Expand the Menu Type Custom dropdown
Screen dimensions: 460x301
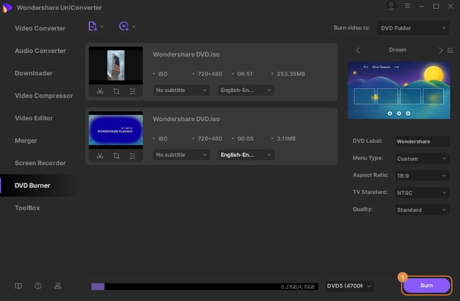422,159
